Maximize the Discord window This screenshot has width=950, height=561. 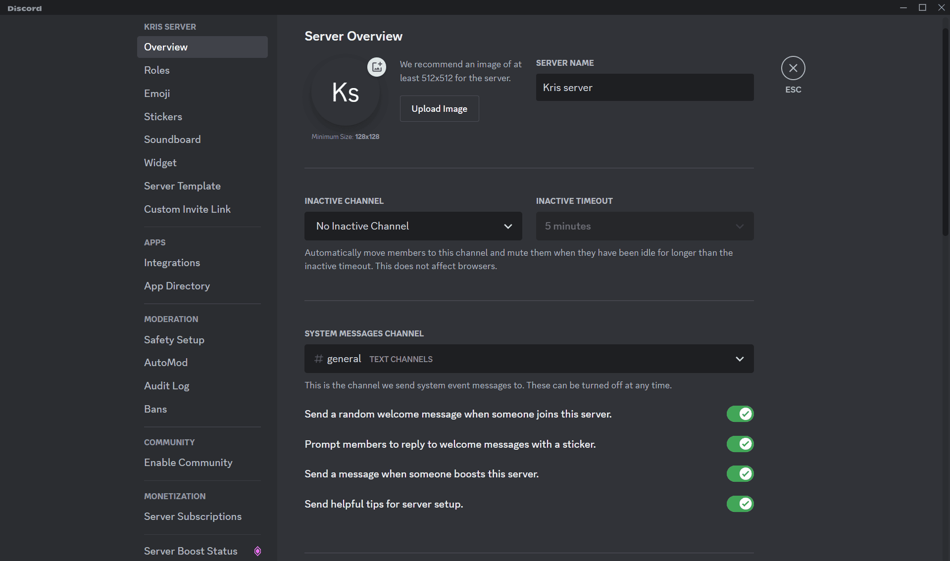coord(922,7)
